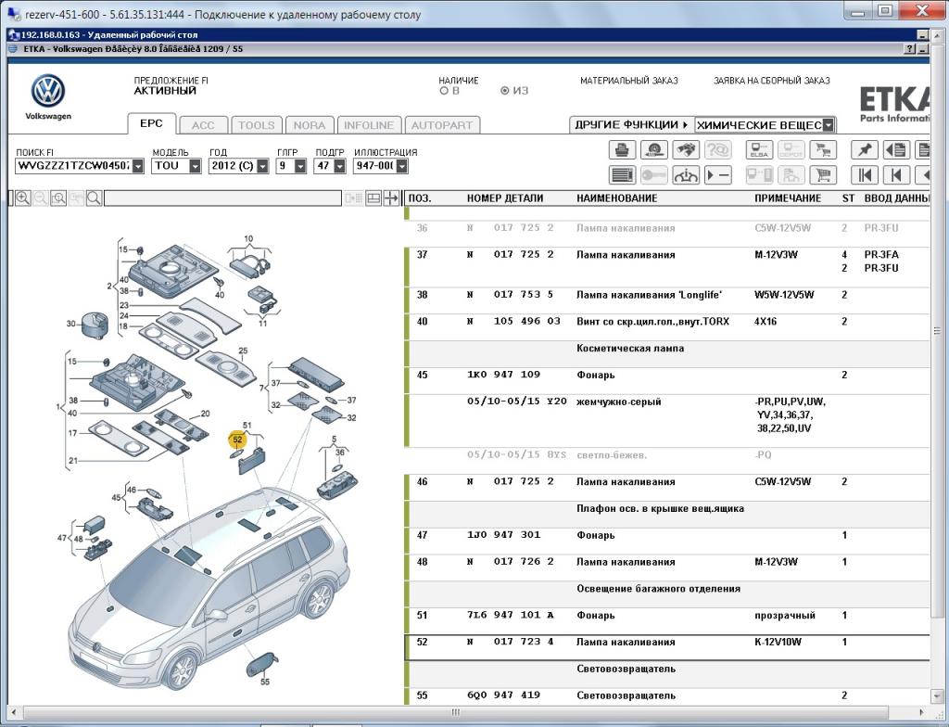This screenshot has width=949, height=727.
Task: Click the help question mark in title bar
Action: [x=909, y=49]
